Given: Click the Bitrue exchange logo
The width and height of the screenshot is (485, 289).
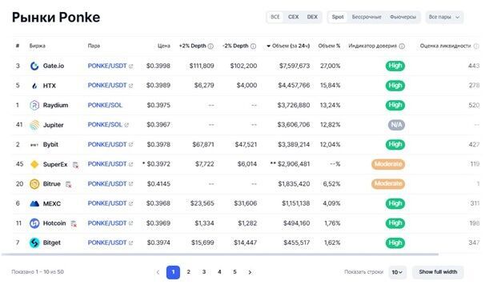Looking at the screenshot, I should tap(34, 184).
